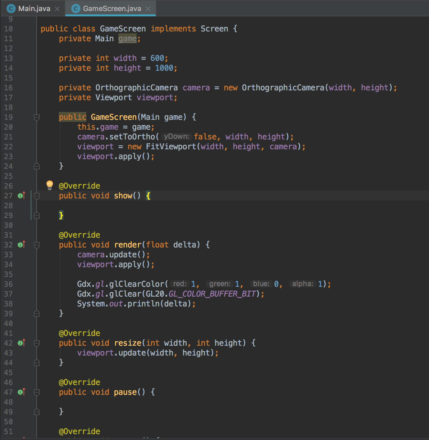Click line number 43 in the gutter

pyautogui.click(x=8, y=353)
